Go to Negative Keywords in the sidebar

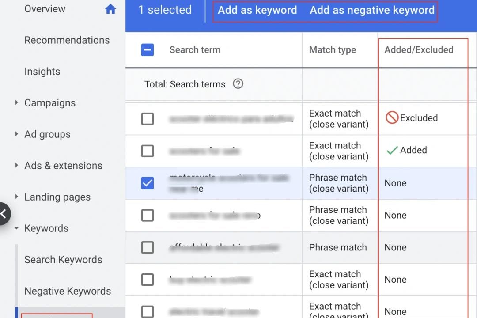tap(68, 291)
